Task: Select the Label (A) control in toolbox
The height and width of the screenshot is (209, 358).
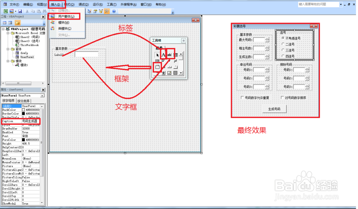Action: (163, 55)
